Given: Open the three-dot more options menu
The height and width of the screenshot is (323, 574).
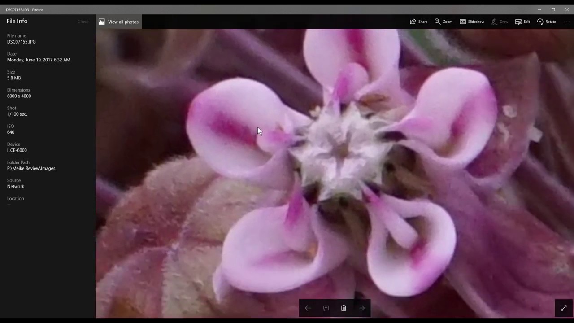Looking at the screenshot, I should click(566, 22).
